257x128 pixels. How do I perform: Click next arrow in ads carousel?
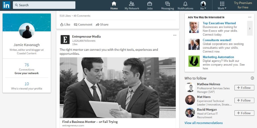(250, 29)
